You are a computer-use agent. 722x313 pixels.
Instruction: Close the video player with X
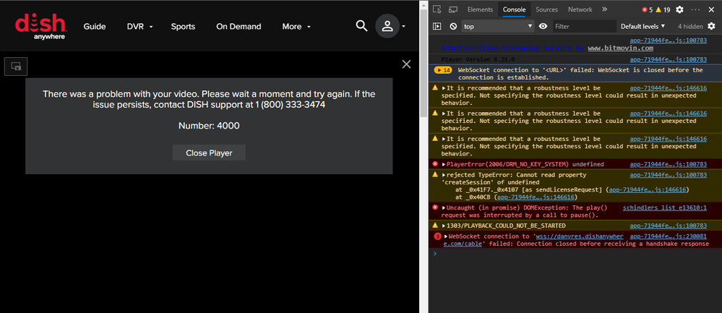(406, 64)
